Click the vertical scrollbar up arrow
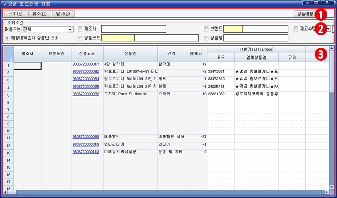 pyautogui.click(x=331, y=49)
